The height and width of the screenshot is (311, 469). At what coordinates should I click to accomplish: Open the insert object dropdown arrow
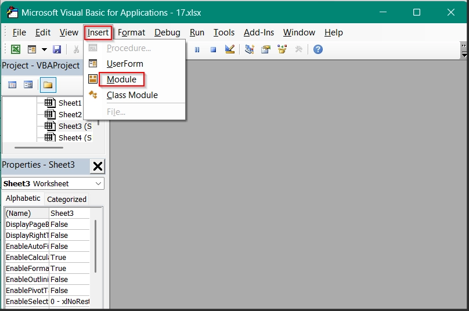point(44,50)
